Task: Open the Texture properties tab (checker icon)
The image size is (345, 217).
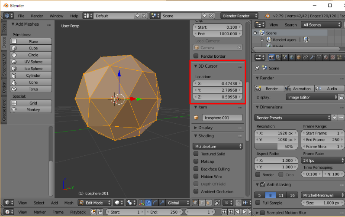Action: 332,58
